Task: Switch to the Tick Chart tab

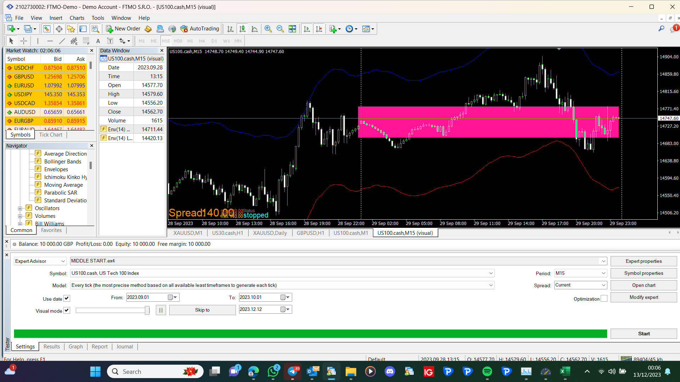Action: click(x=51, y=135)
